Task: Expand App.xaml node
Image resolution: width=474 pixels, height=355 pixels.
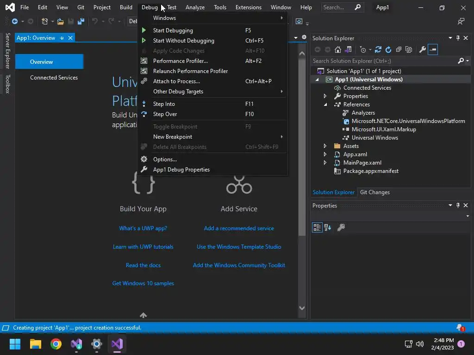Action: pos(325,154)
